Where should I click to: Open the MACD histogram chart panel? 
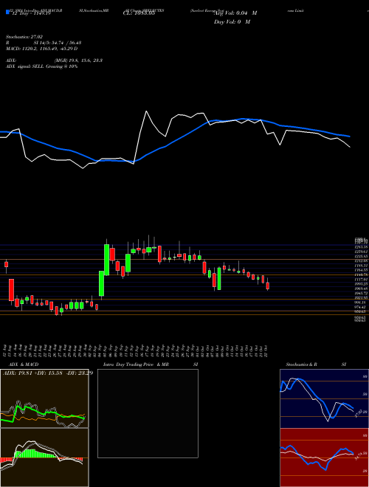[x=44, y=457]
